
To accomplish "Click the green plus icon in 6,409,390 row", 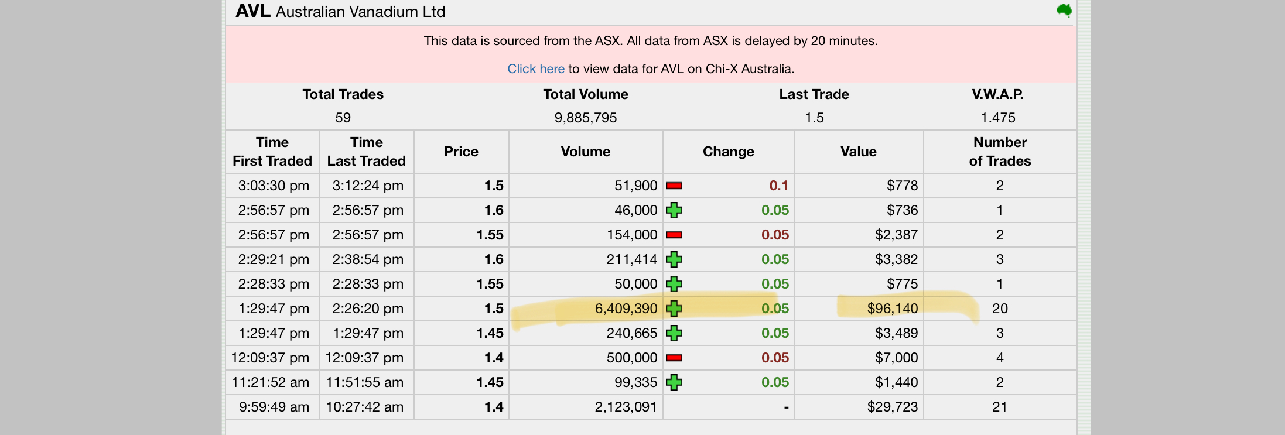I will click(674, 309).
